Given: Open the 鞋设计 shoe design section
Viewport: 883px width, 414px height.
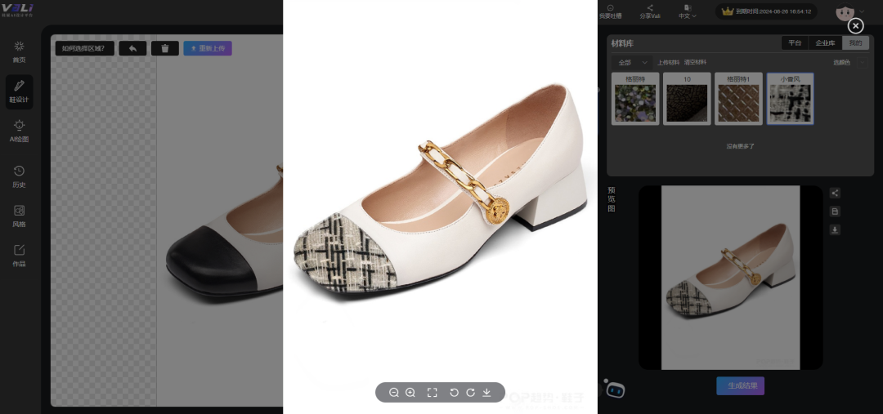Looking at the screenshot, I should [x=19, y=91].
